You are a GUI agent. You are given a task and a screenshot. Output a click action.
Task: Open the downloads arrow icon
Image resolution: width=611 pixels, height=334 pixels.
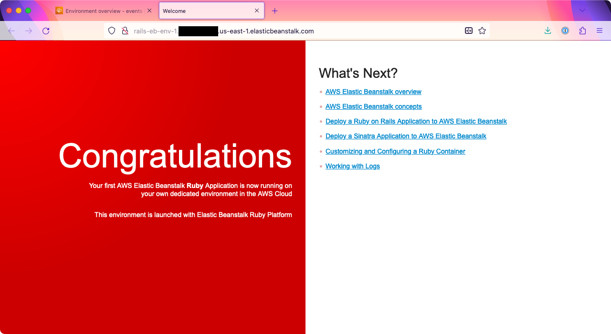pos(548,31)
